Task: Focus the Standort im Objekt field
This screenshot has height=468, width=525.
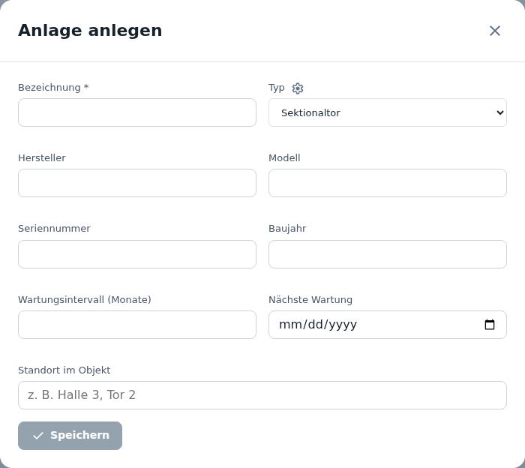Action: pyautogui.click(x=262, y=395)
